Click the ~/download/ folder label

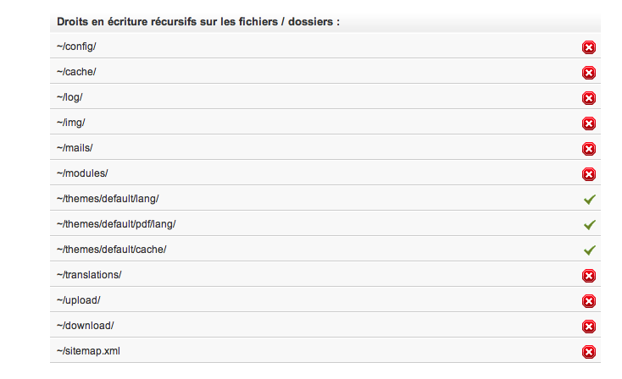[x=85, y=326]
